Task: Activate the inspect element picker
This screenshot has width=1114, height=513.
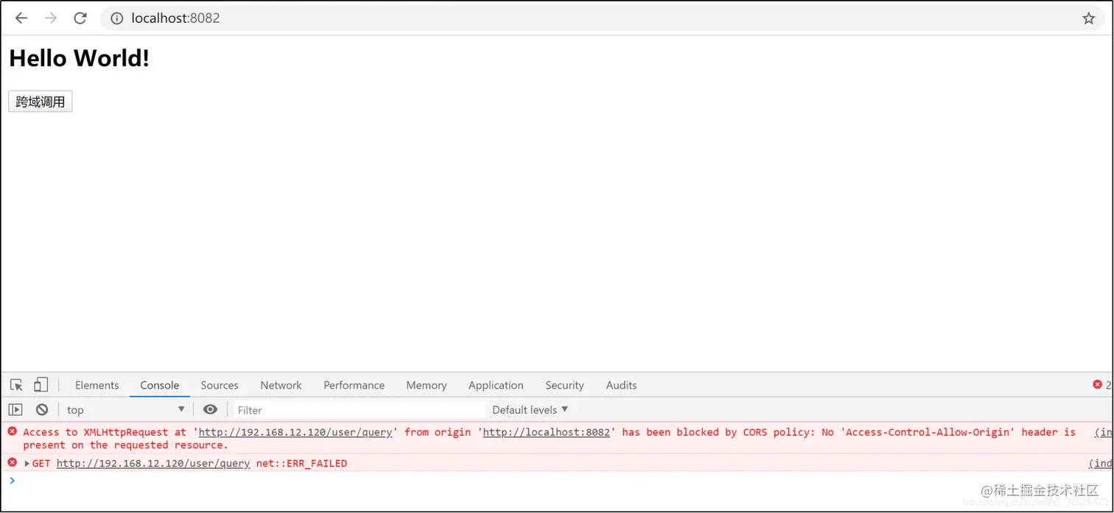Action: pyautogui.click(x=16, y=385)
